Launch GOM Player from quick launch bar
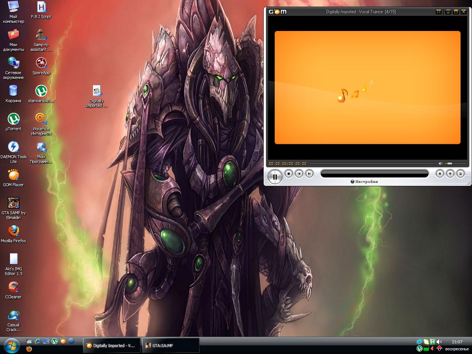472x354 pixels. tap(63, 341)
